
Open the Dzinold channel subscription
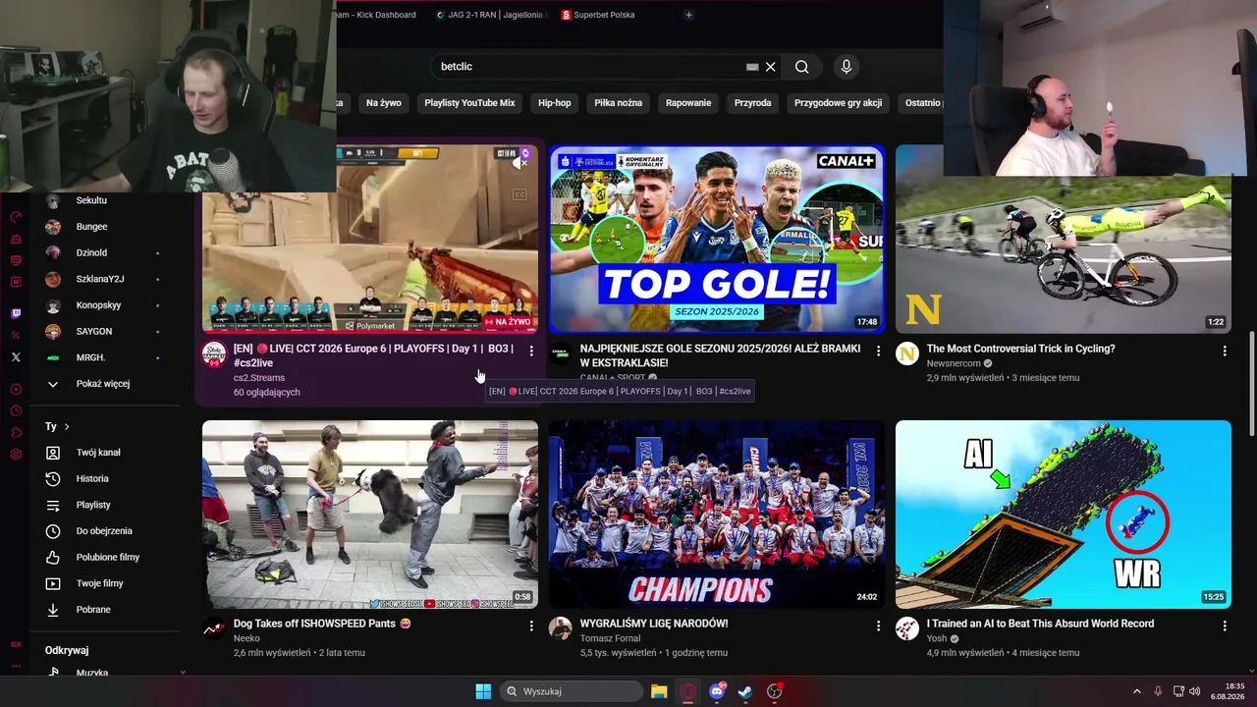pyautogui.click(x=103, y=252)
